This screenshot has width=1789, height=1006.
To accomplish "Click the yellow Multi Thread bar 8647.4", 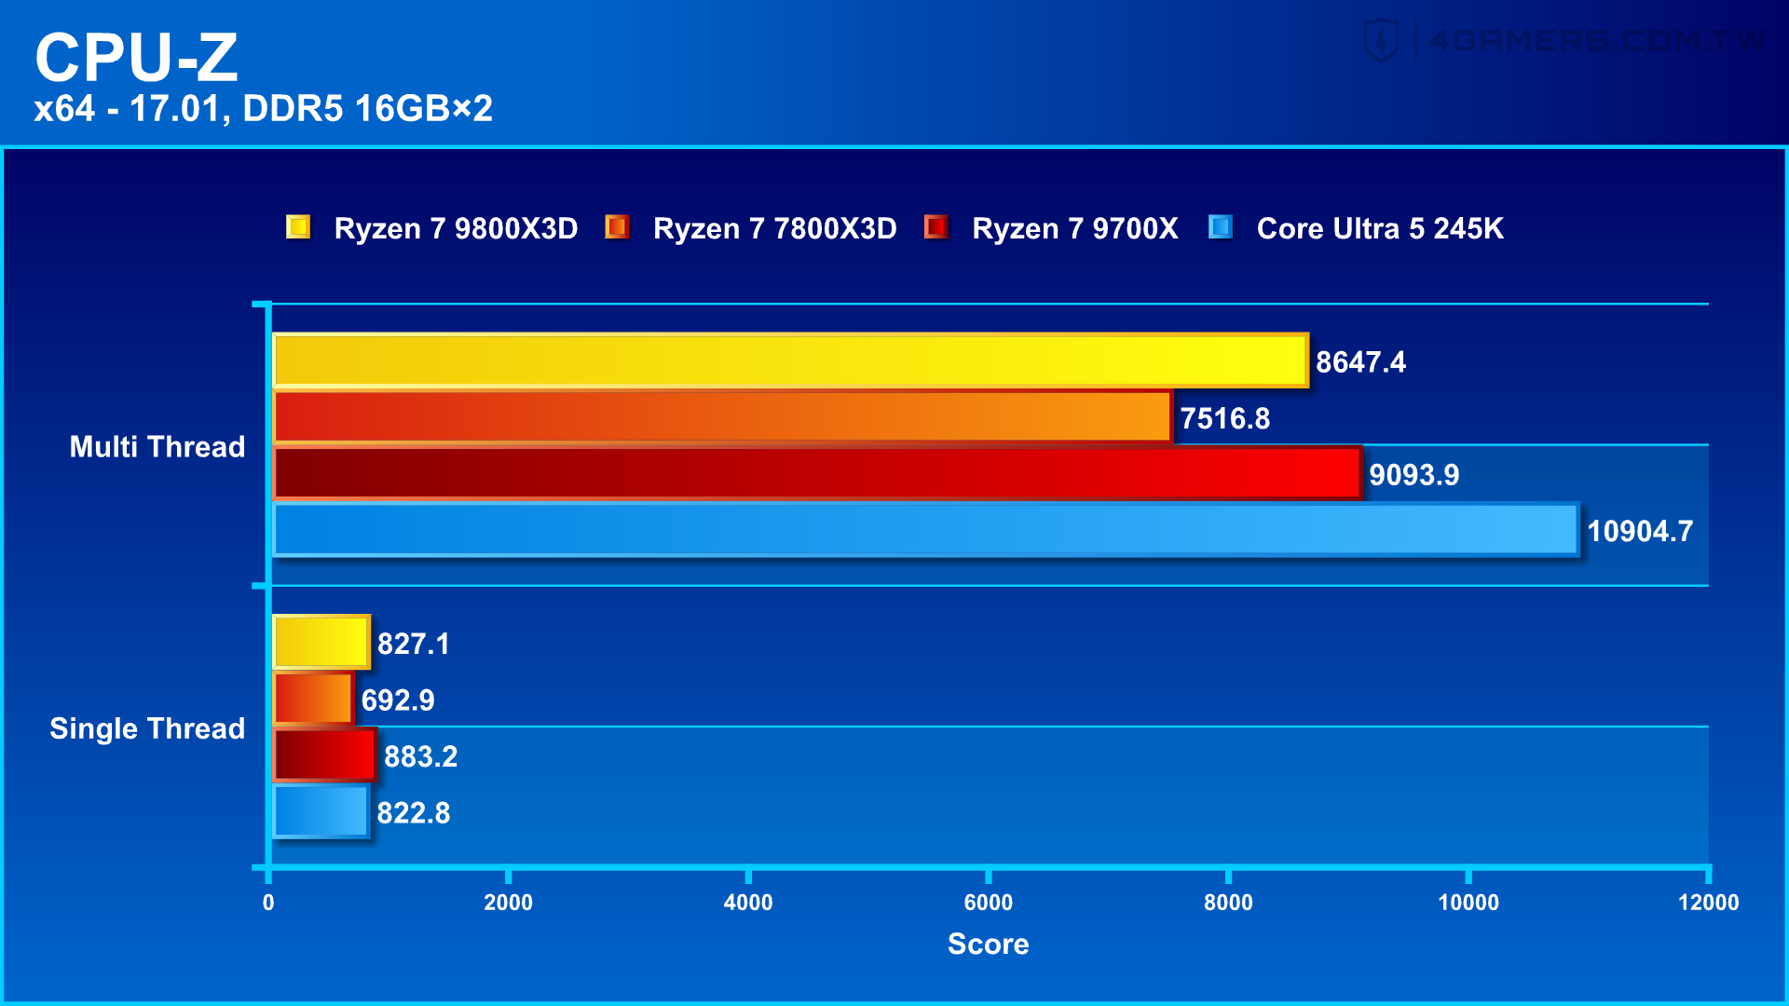I will [x=790, y=360].
